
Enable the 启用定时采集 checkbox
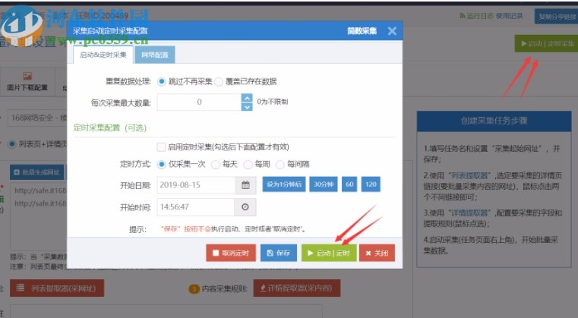point(161,147)
